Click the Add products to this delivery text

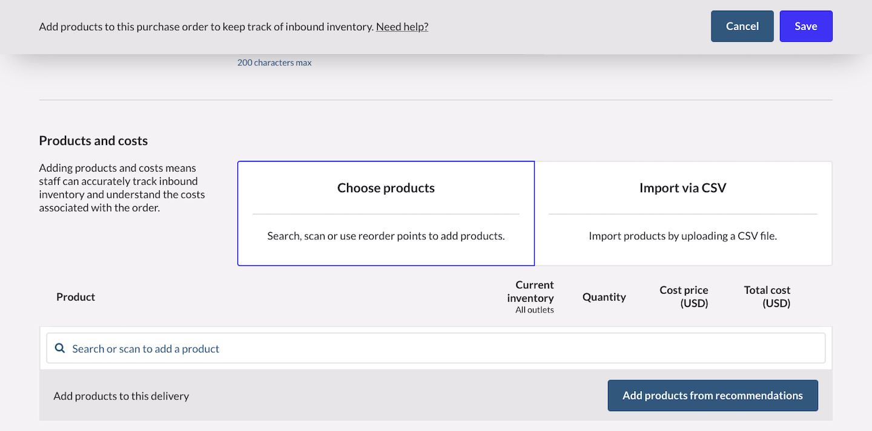(121, 396)
